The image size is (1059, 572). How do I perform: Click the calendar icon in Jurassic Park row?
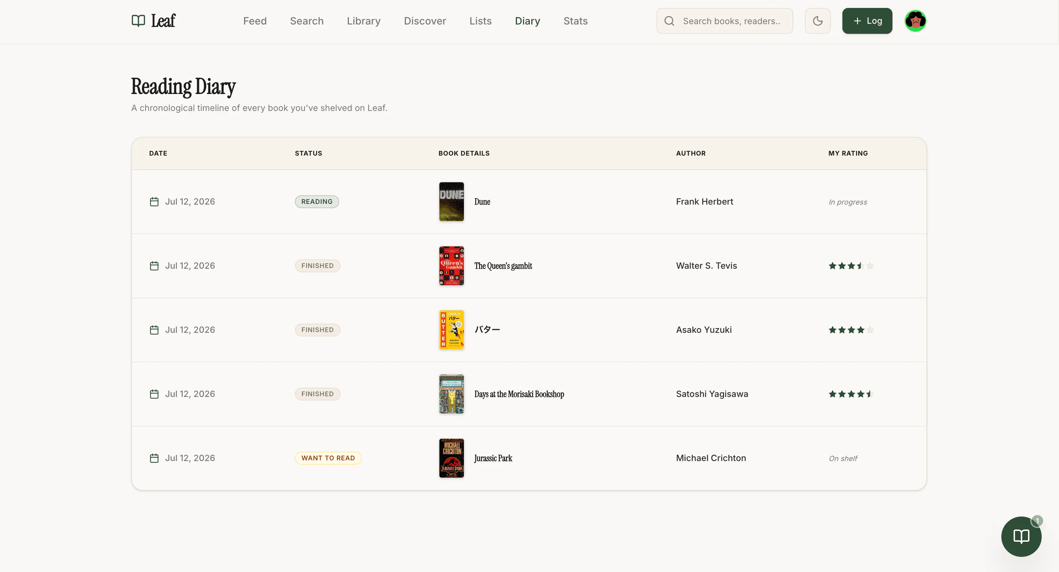click(x=154, y=458)
